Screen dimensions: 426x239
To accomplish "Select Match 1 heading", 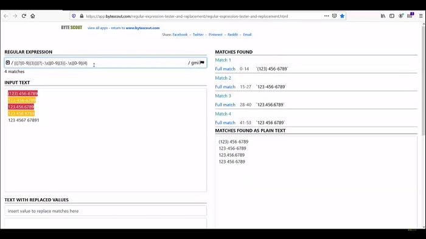I will click(x=223, y=60).
